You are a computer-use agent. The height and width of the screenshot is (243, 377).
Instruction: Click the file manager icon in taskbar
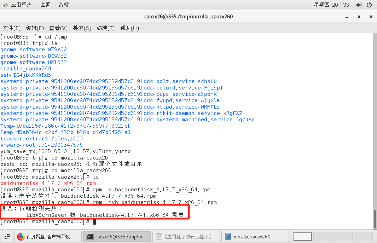point(228,237)
